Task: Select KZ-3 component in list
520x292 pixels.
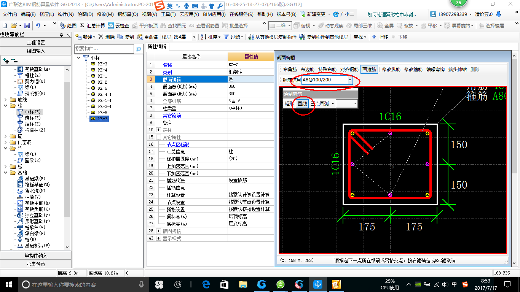Action: click(102, 64)
